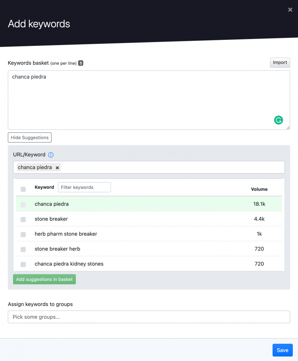298x361 pixels.
Task: Focus the Filter keywords field
Action: 84,187
